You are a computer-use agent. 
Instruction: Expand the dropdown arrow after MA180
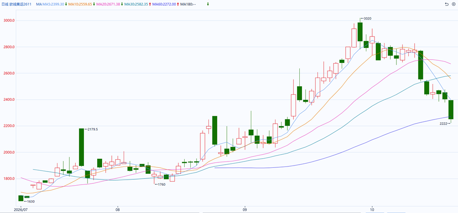pyautogui.click(x=208, y=4)
